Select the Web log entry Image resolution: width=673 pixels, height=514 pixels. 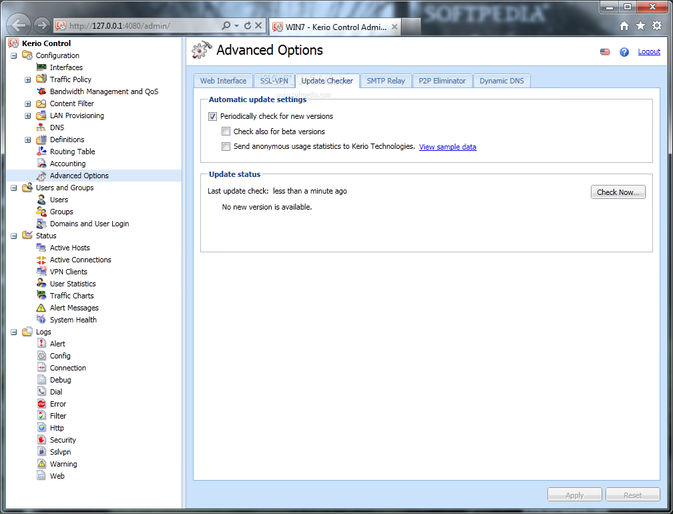click(x=57, y=476)
